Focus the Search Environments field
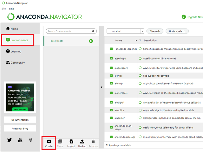 pos(71,31)
